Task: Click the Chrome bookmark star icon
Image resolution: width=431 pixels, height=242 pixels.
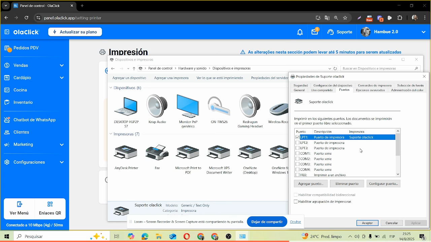Action: (345, 18)
